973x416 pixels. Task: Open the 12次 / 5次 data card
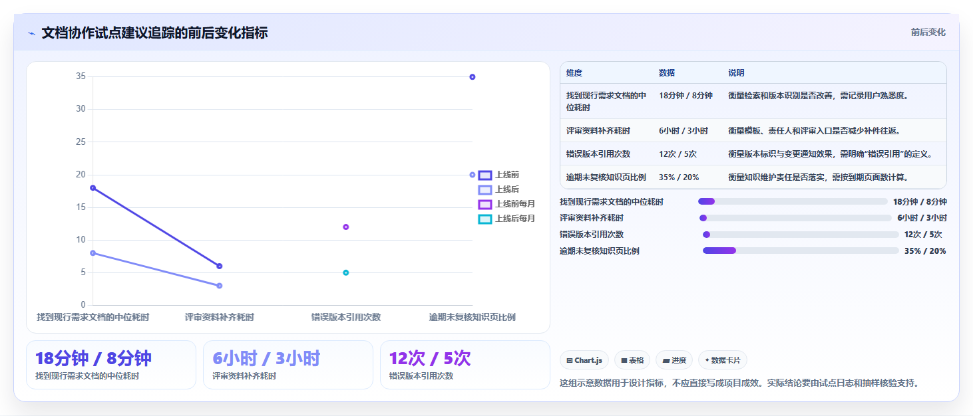point(465,365)
